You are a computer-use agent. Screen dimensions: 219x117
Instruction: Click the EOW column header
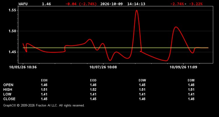(142, 80)
